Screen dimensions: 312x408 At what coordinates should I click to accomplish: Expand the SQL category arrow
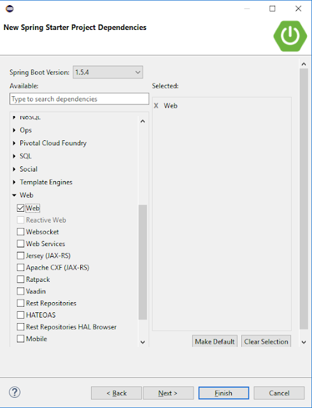coord(14,156)
